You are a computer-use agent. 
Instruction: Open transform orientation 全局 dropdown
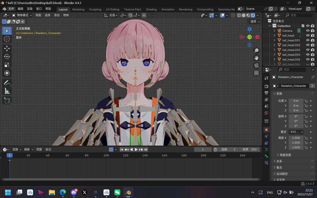(x=111, y=15)
